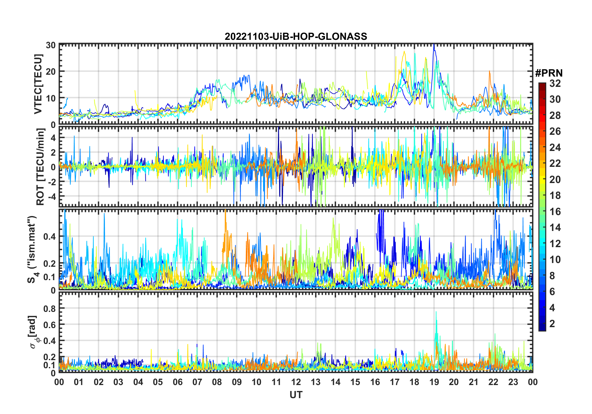The height and width of the screenshot is (414, 592).
Task: Click the sigma phi [rad] axis label
Action: click(33, 332)
